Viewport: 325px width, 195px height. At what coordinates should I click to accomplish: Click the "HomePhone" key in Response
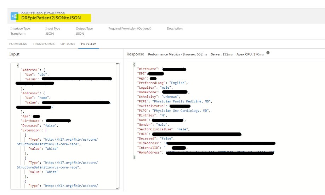point(147,92)
